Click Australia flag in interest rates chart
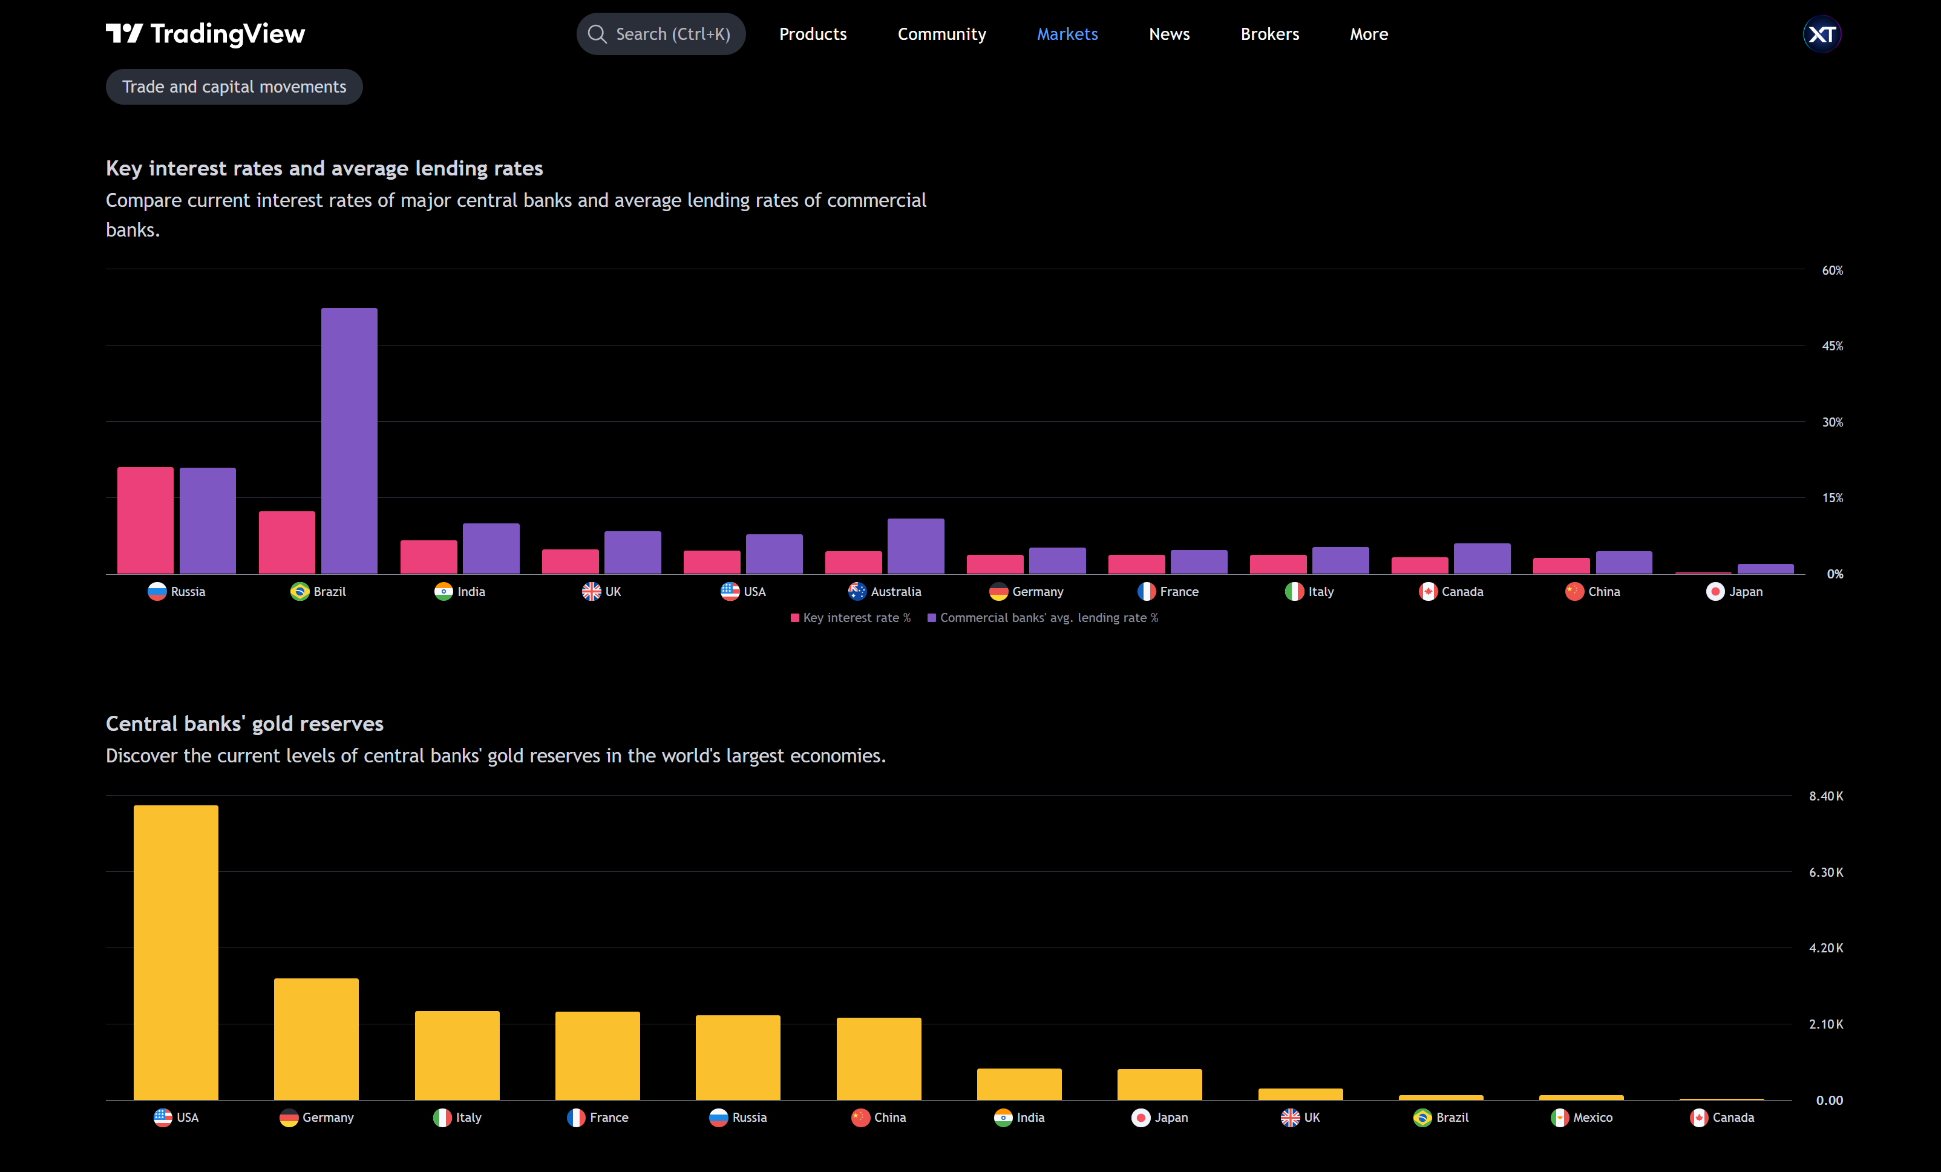This screenshot has width=1941, height=1172. coord(857,592)
